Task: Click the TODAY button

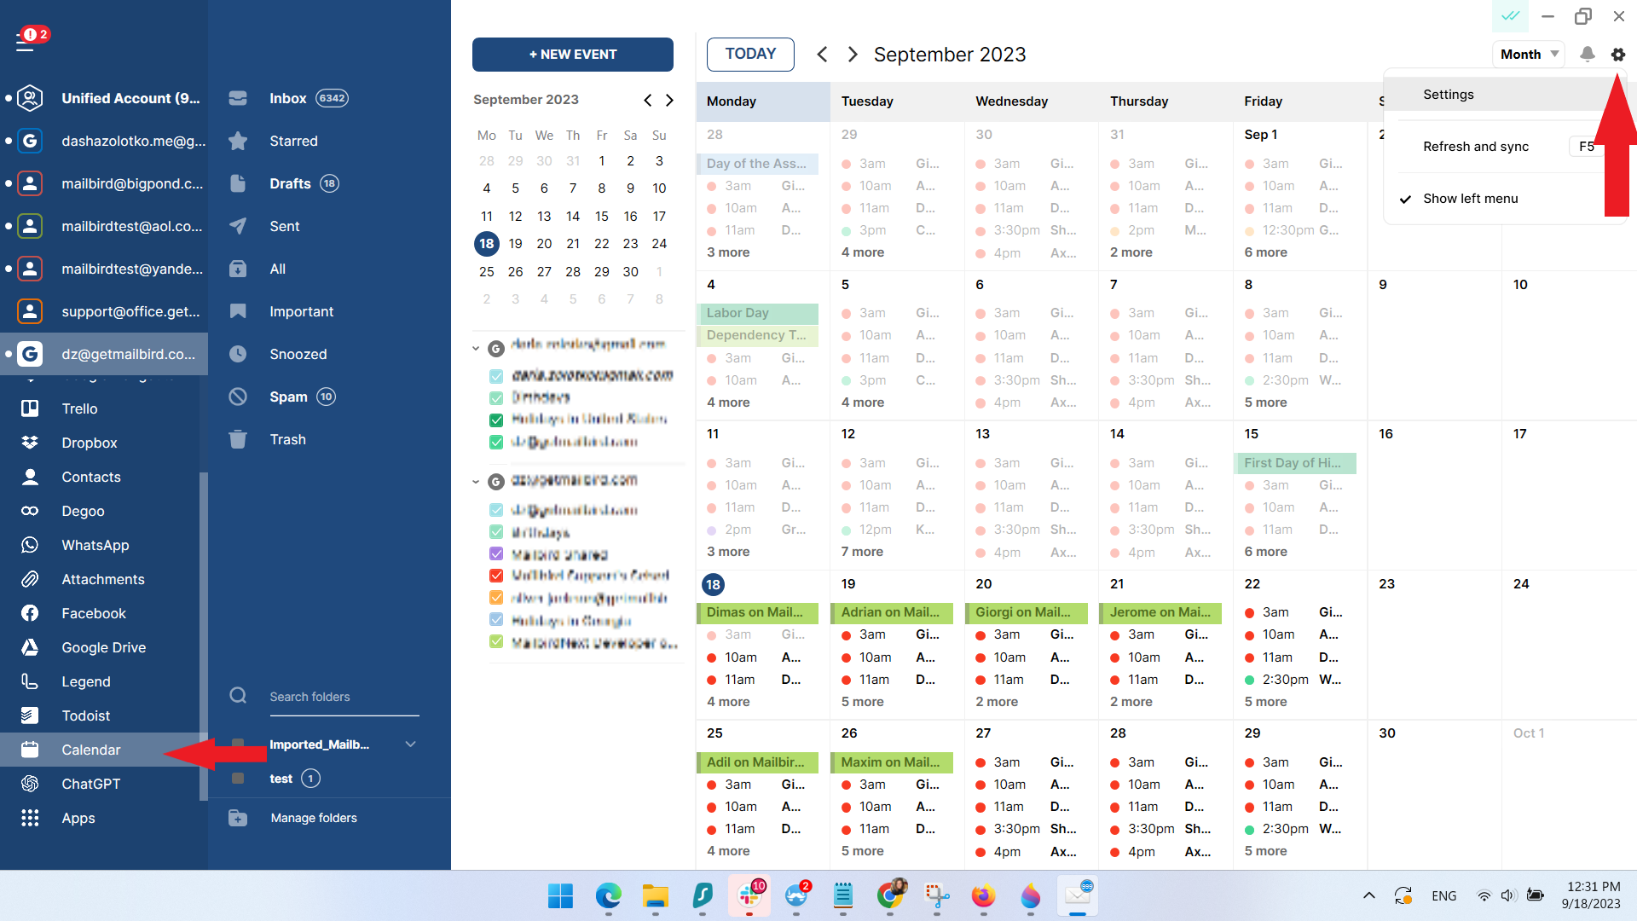Action: click(749, 54)
